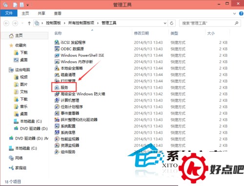Open 本地磁盘 (C:) under 这台电脑
Screen dimensions: 244x186
pos(31,121)
